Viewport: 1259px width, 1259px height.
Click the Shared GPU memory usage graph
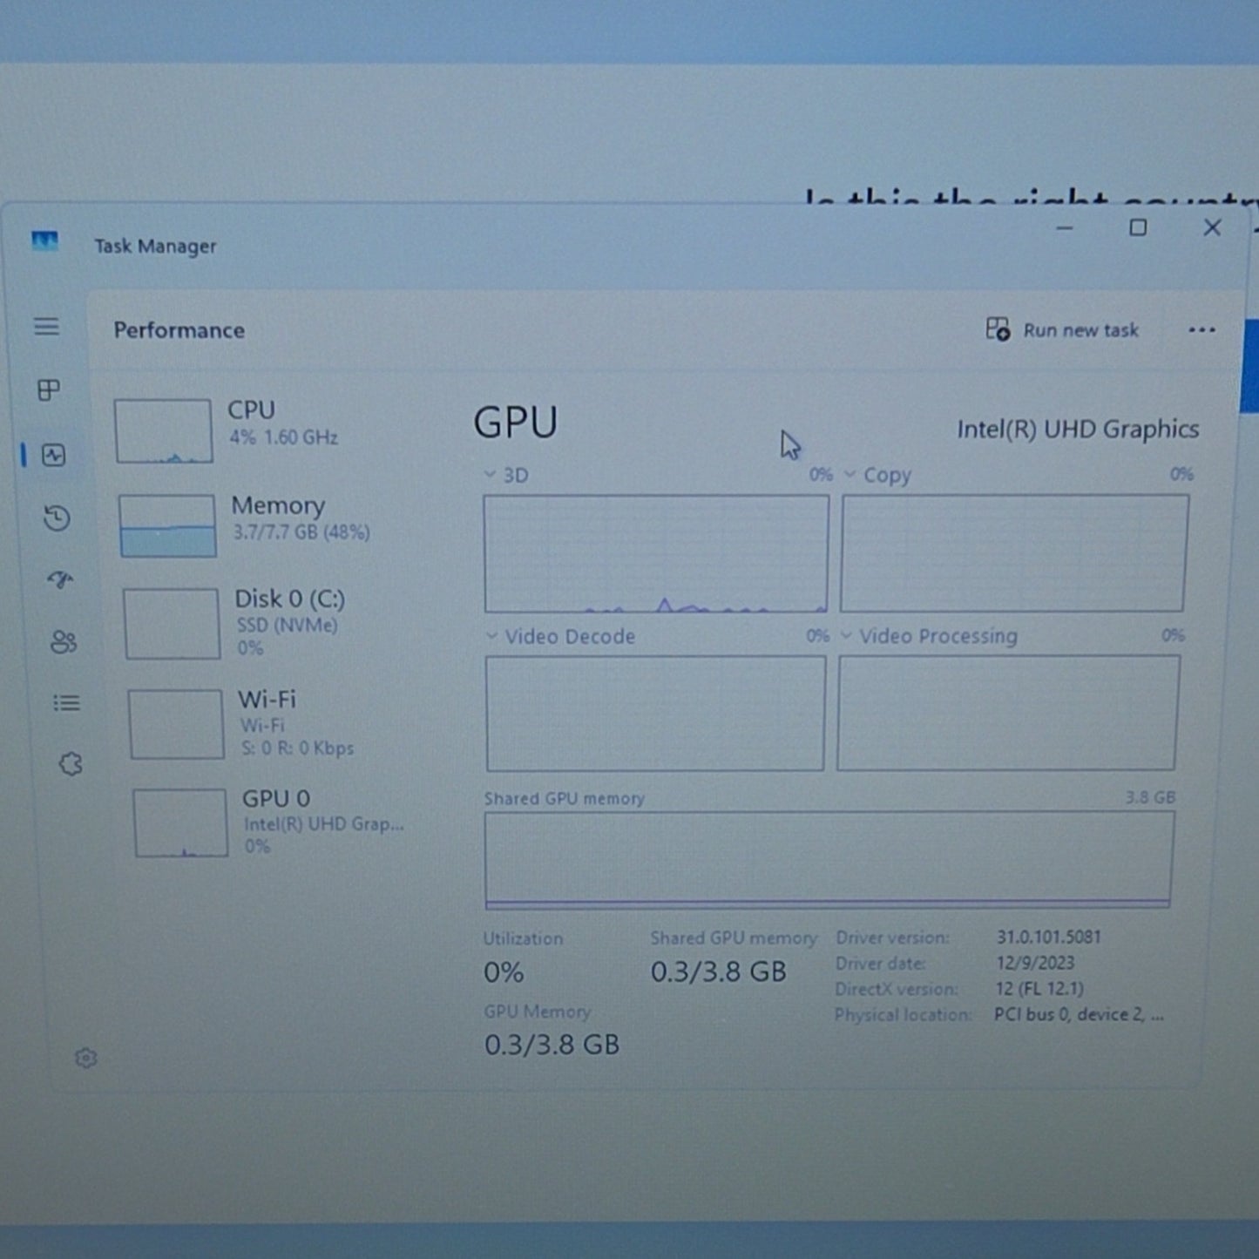click(x=829, y=860)
